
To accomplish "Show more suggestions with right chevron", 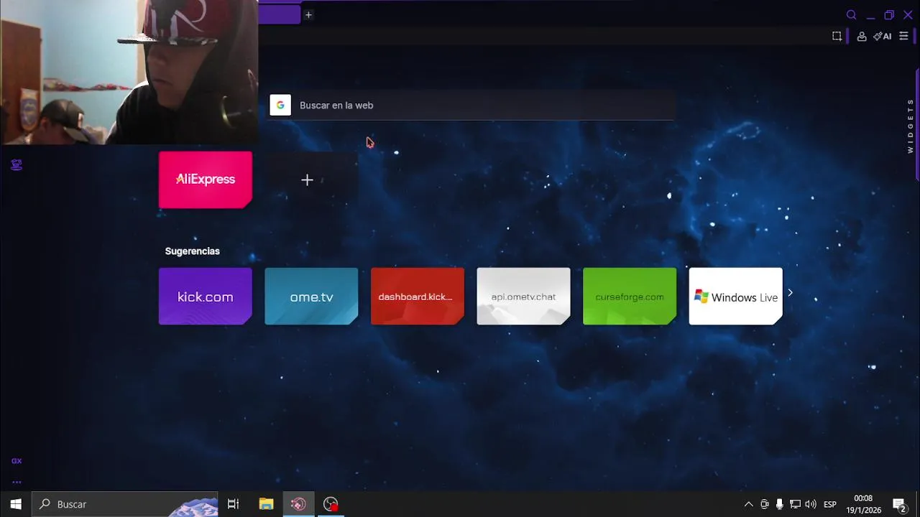I will (790, 292).
